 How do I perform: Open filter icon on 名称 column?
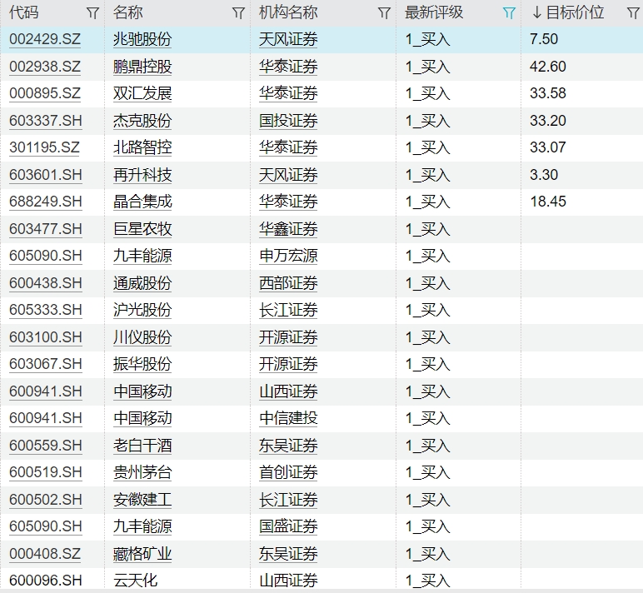coord(238,13)
